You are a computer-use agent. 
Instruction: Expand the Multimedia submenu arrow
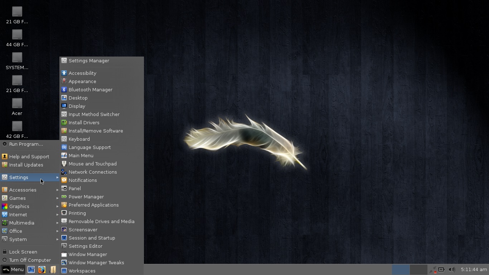click(57, 223)
